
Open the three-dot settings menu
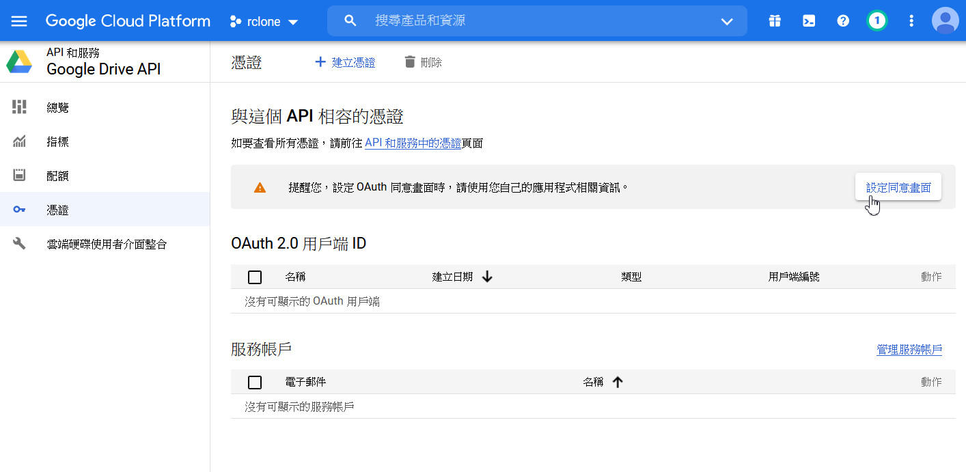click(911, 21)
